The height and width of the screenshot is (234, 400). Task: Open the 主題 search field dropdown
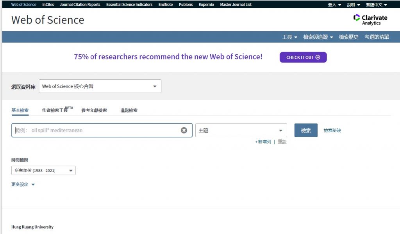(x=241, y=130)
